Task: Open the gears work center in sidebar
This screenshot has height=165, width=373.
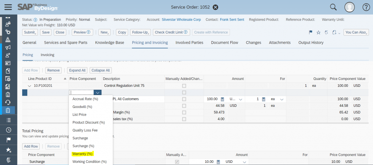Action: click(x=8, y=32)
